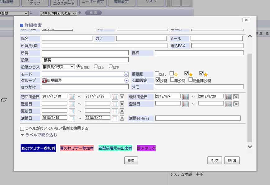The width and height of the screenshot is (270, 185).
Task: Open calendar for 活動日 start date
Action: 72,118
